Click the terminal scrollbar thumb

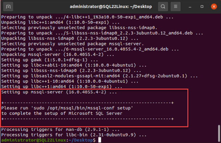[219, 133]
